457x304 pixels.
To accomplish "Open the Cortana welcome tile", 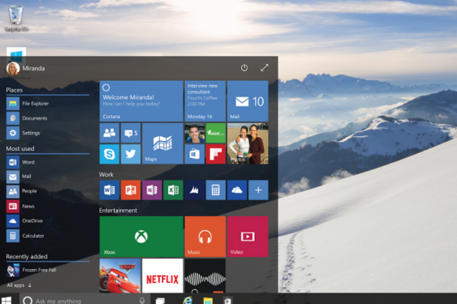I will click(x=141, y=101).
